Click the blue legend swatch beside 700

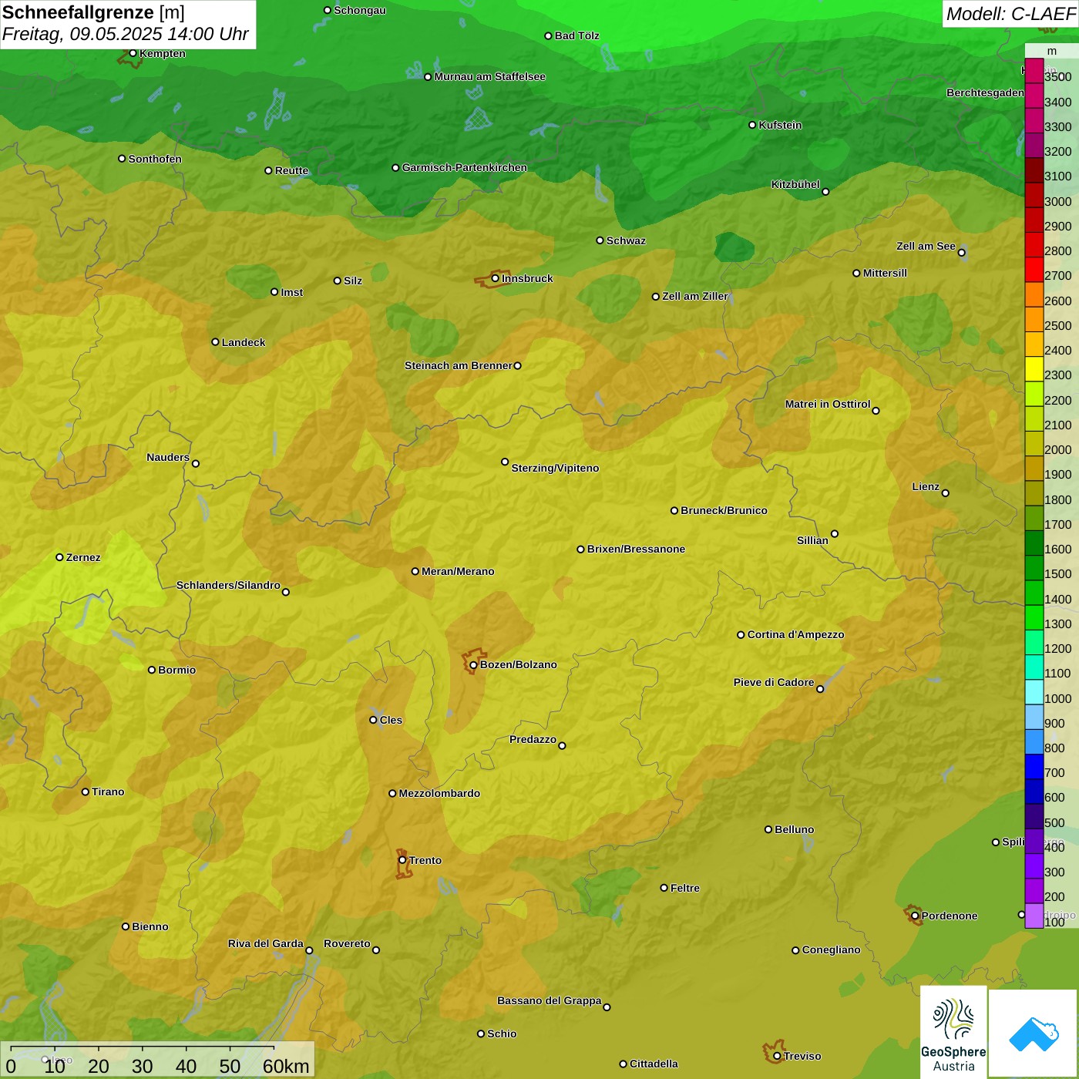point(1034,767)
